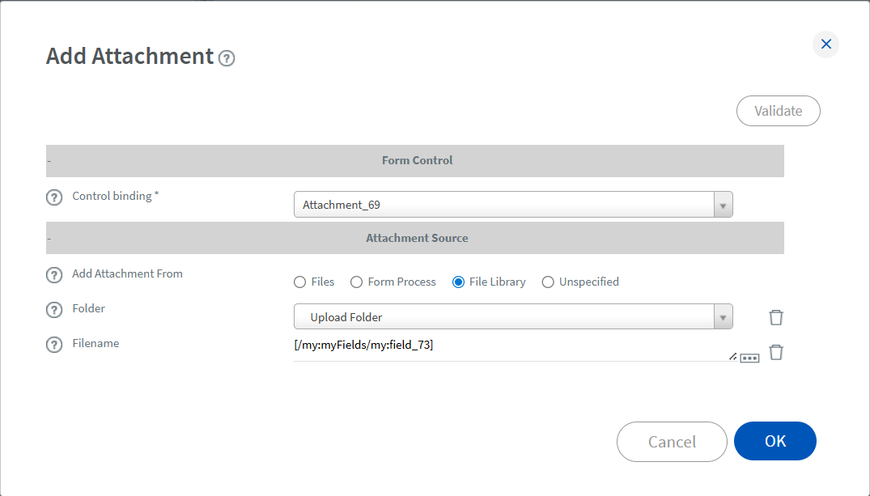Collapse the Attachment Source section header

click(49, 239)
